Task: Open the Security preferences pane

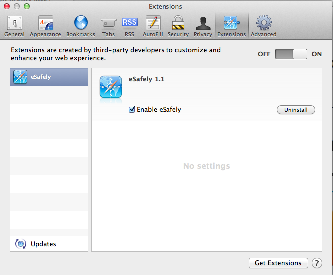Action: (x=178, y=26)
